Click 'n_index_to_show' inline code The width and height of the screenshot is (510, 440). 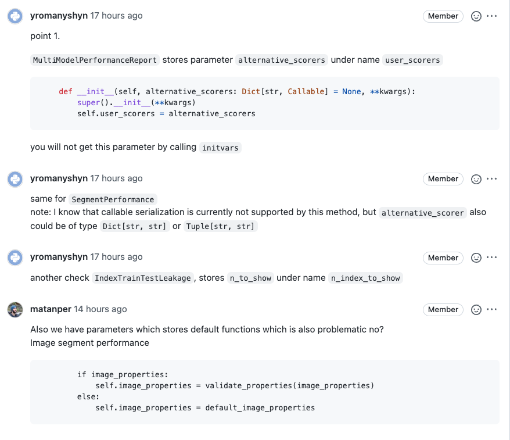pos(365,278)
